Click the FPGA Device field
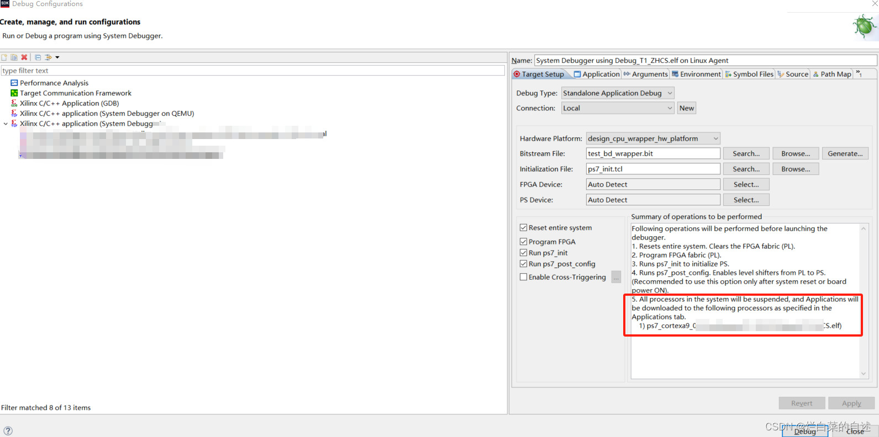 pos(653,184)
